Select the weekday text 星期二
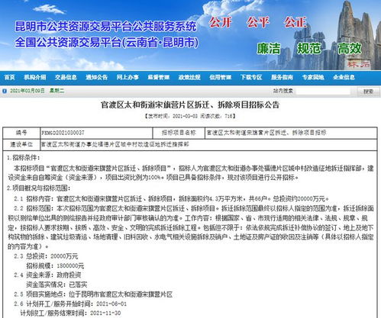This screenshot has height=318, width=381. click(57, 91)
